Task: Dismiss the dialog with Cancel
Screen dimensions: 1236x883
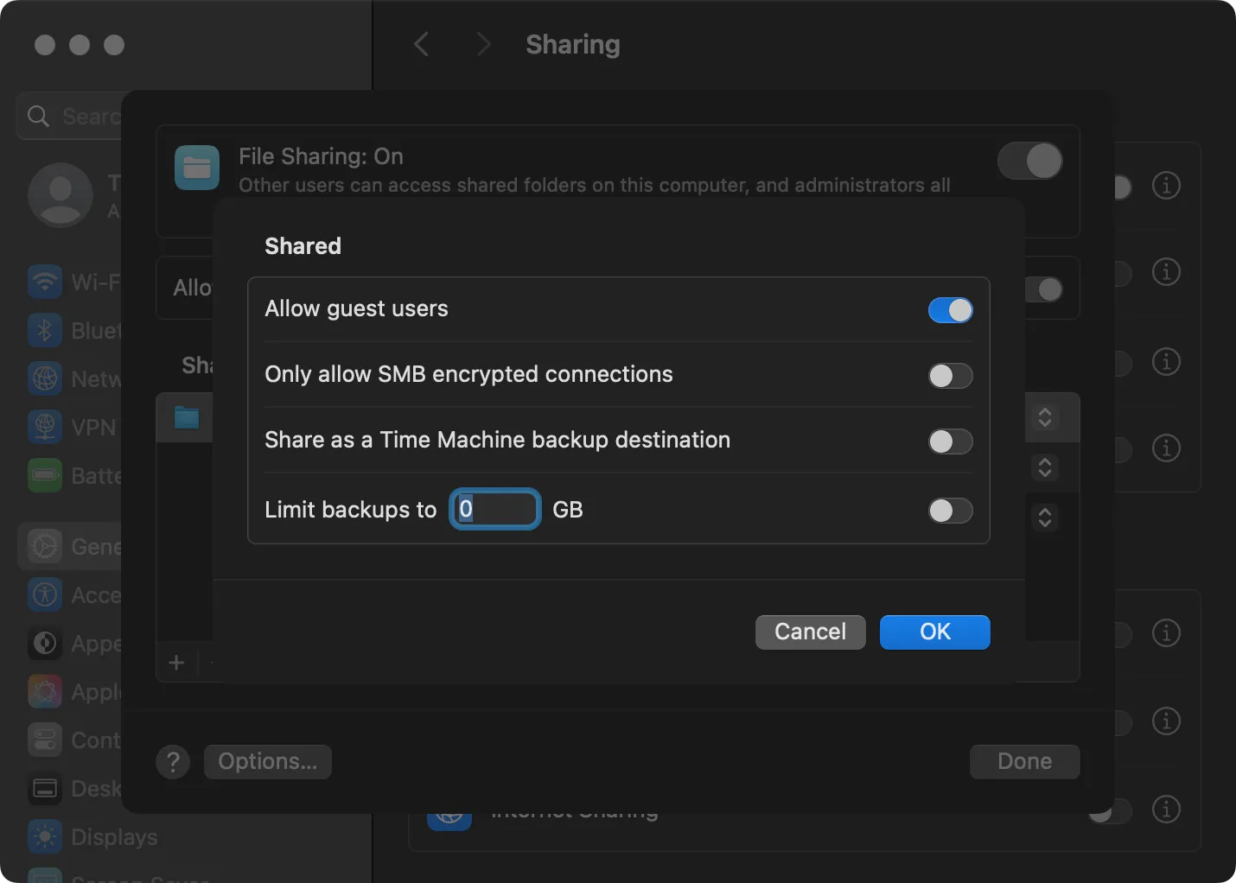Action: tap(809, 632)
